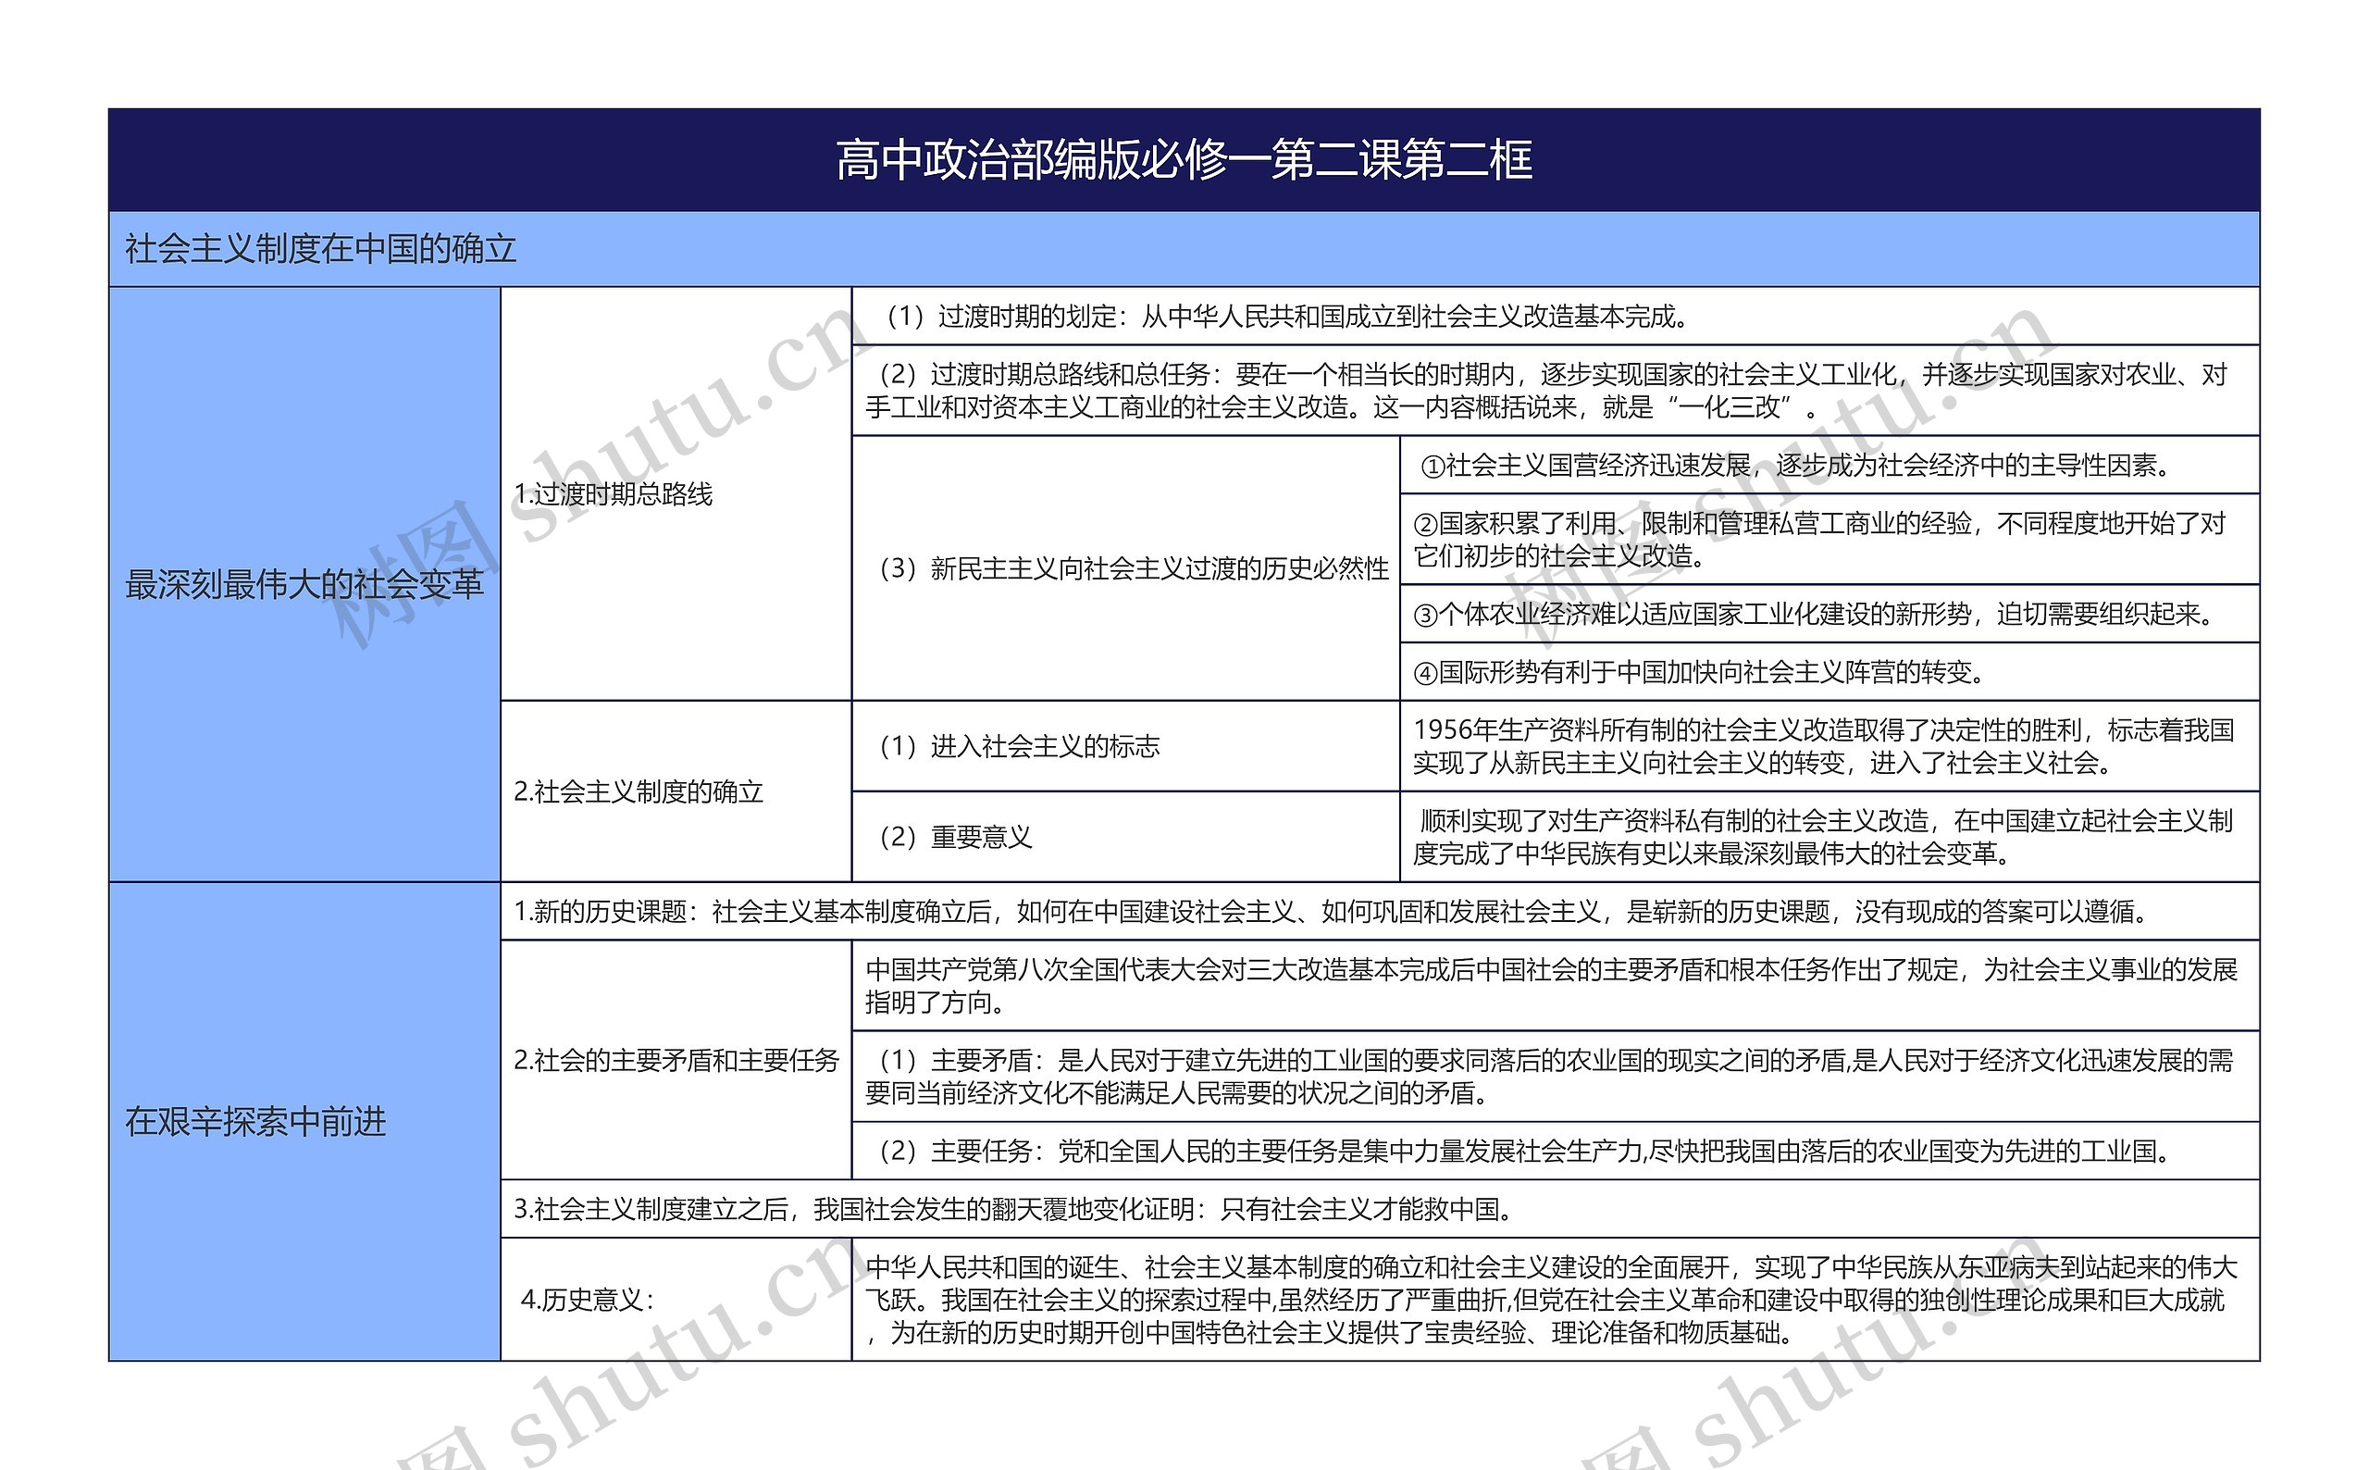
Task: Click the cell beginning 1956年生产资料所有制
Action: point(1829,746)
